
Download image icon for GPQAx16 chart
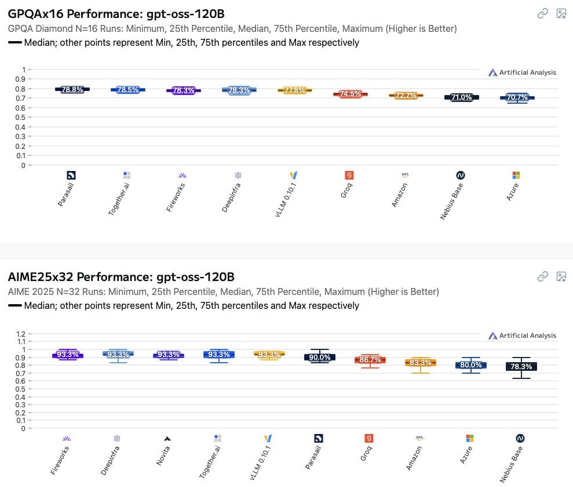click(561, 13)
